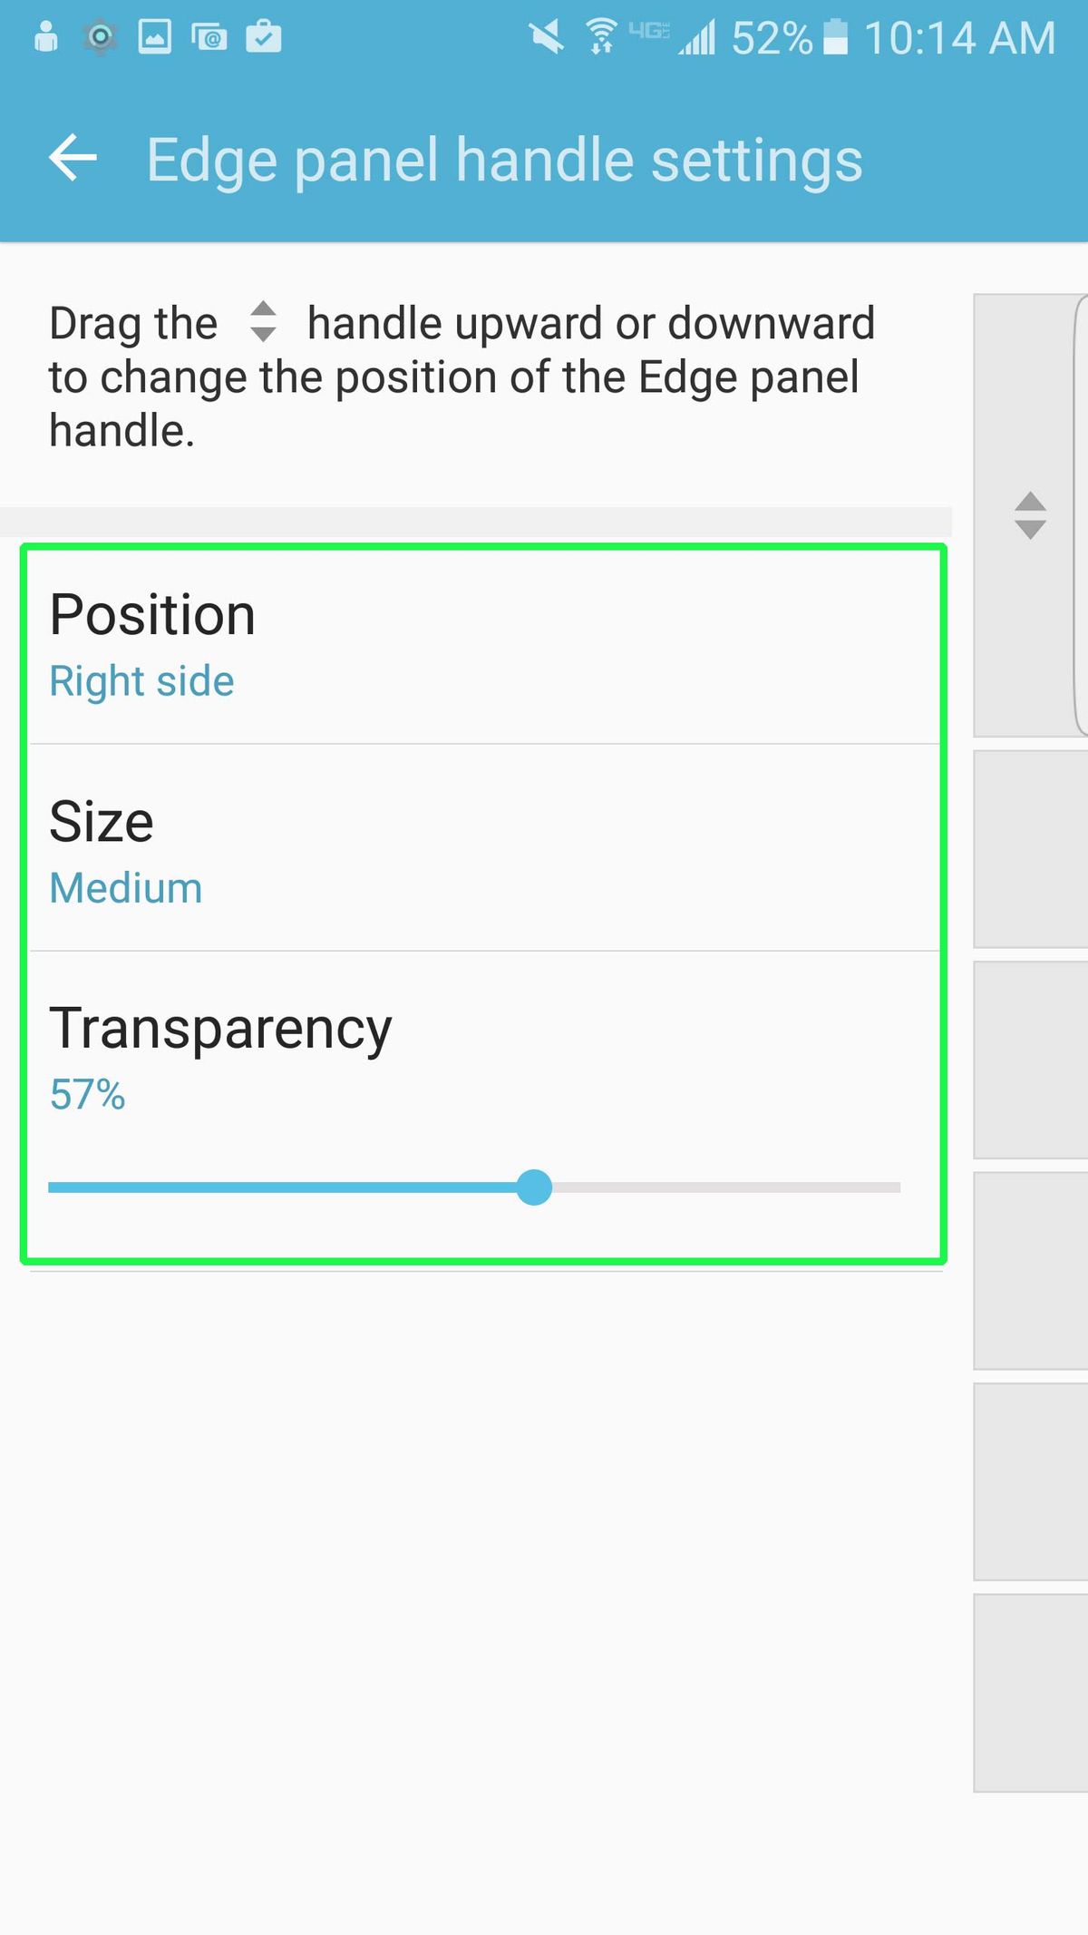Select the 'Medium' size value text
The image size is (1088, 1935).
(125, 888)
